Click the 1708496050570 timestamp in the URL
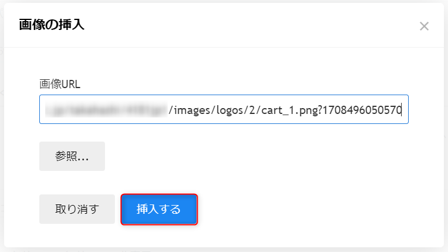The image size is (448, 252). [x=362, y=110]
